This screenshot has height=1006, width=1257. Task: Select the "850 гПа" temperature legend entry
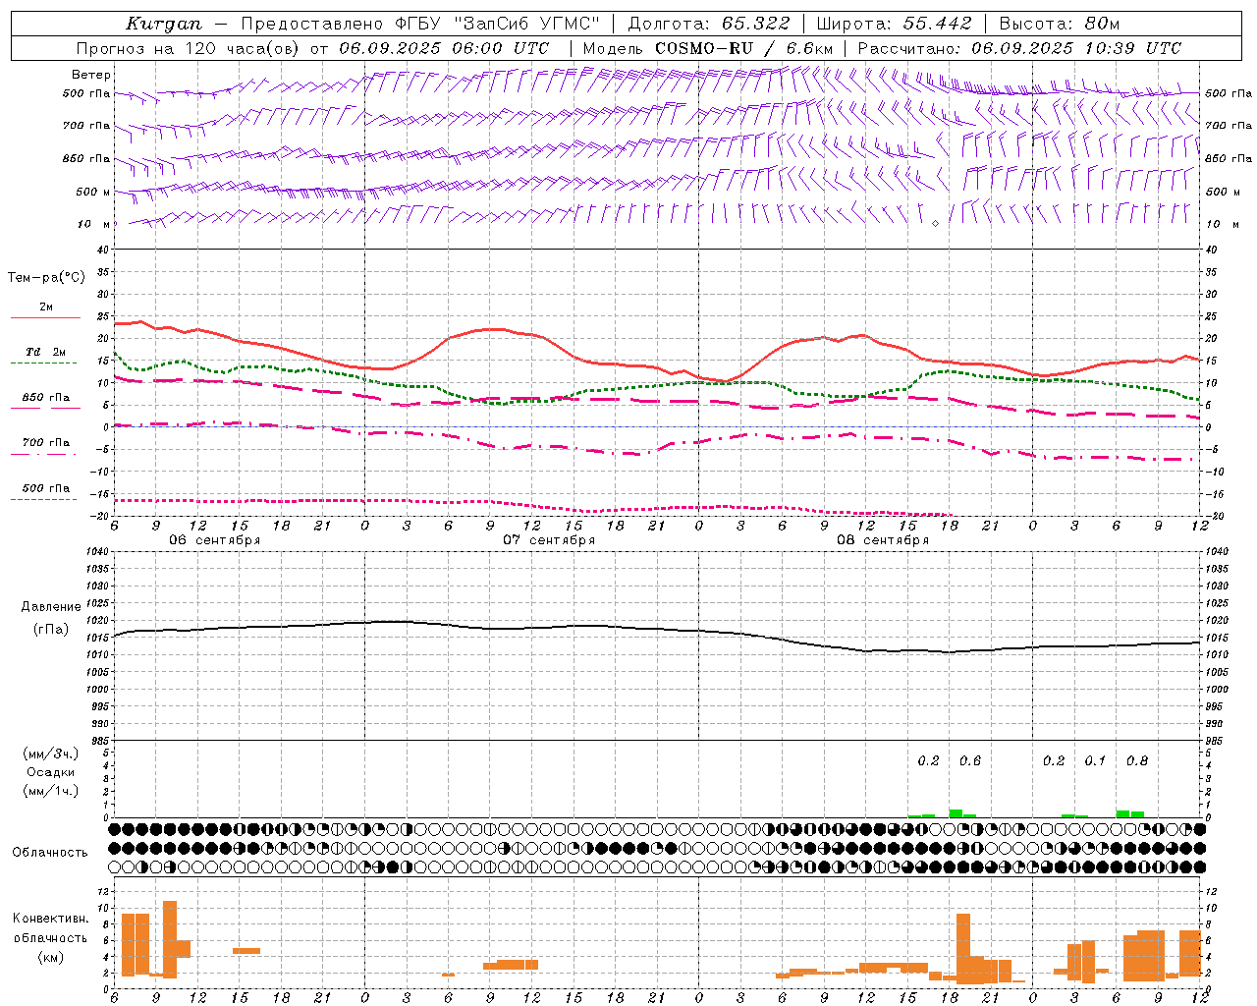pyautogui.click(x=45, y=397)
